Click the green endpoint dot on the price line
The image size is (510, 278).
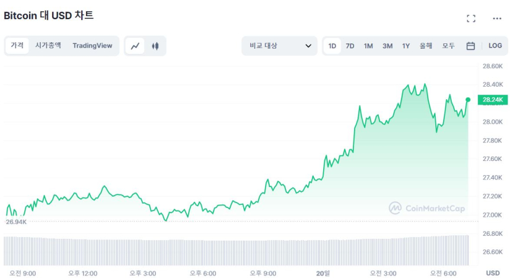tap(468, 100)
